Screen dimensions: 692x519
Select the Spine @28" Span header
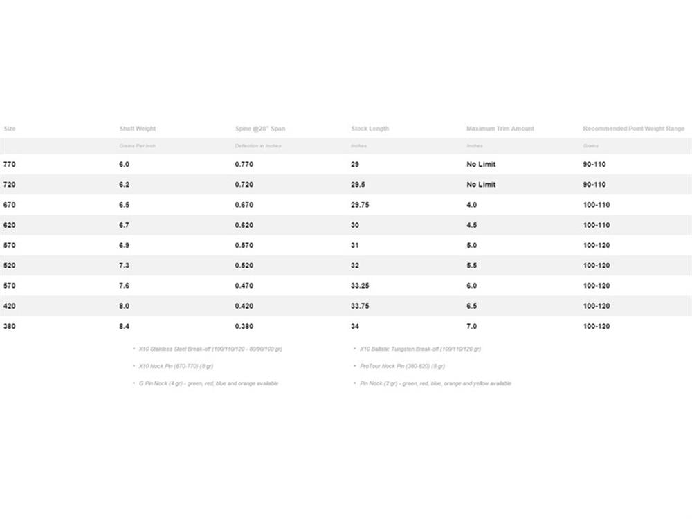[x=260, y=129]
